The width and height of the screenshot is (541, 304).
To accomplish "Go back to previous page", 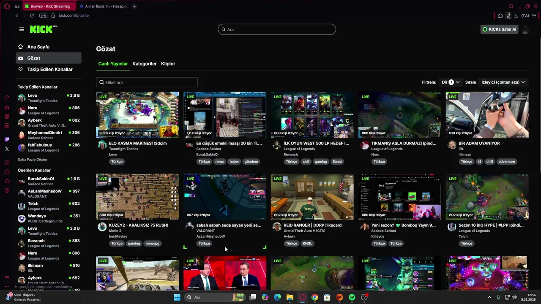I will [x=17, y=16].
